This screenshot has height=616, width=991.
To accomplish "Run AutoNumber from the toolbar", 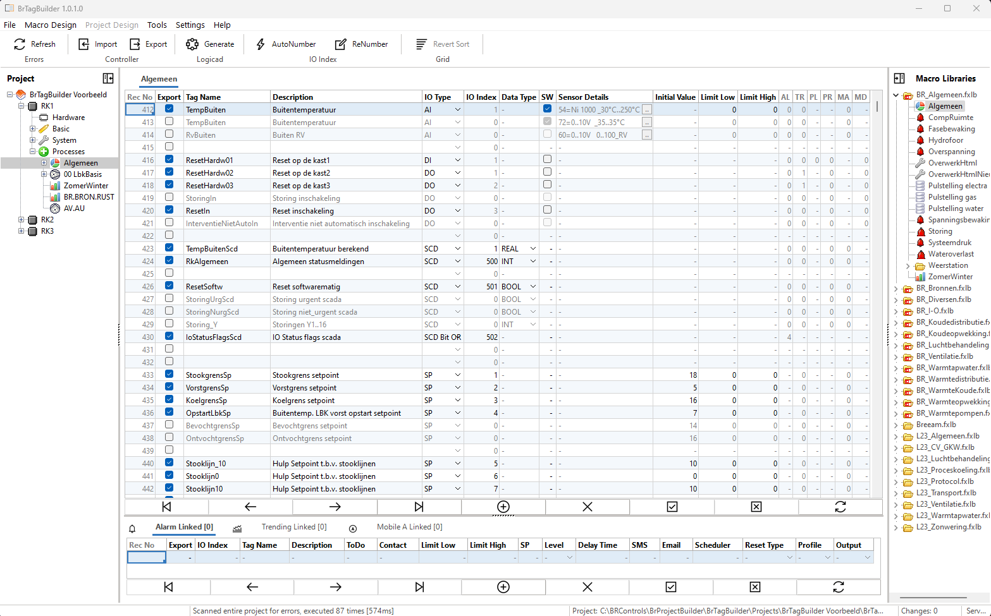I will point(286,44).
